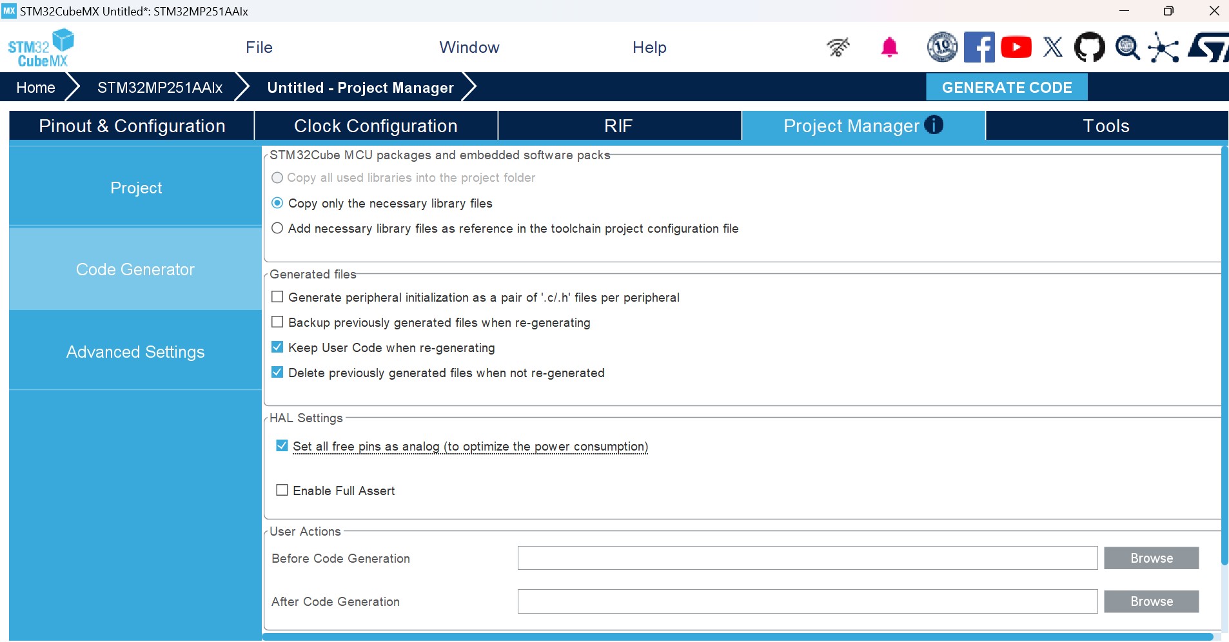
Task: Click the 'Generated files' group label
Action: [313, 274]
